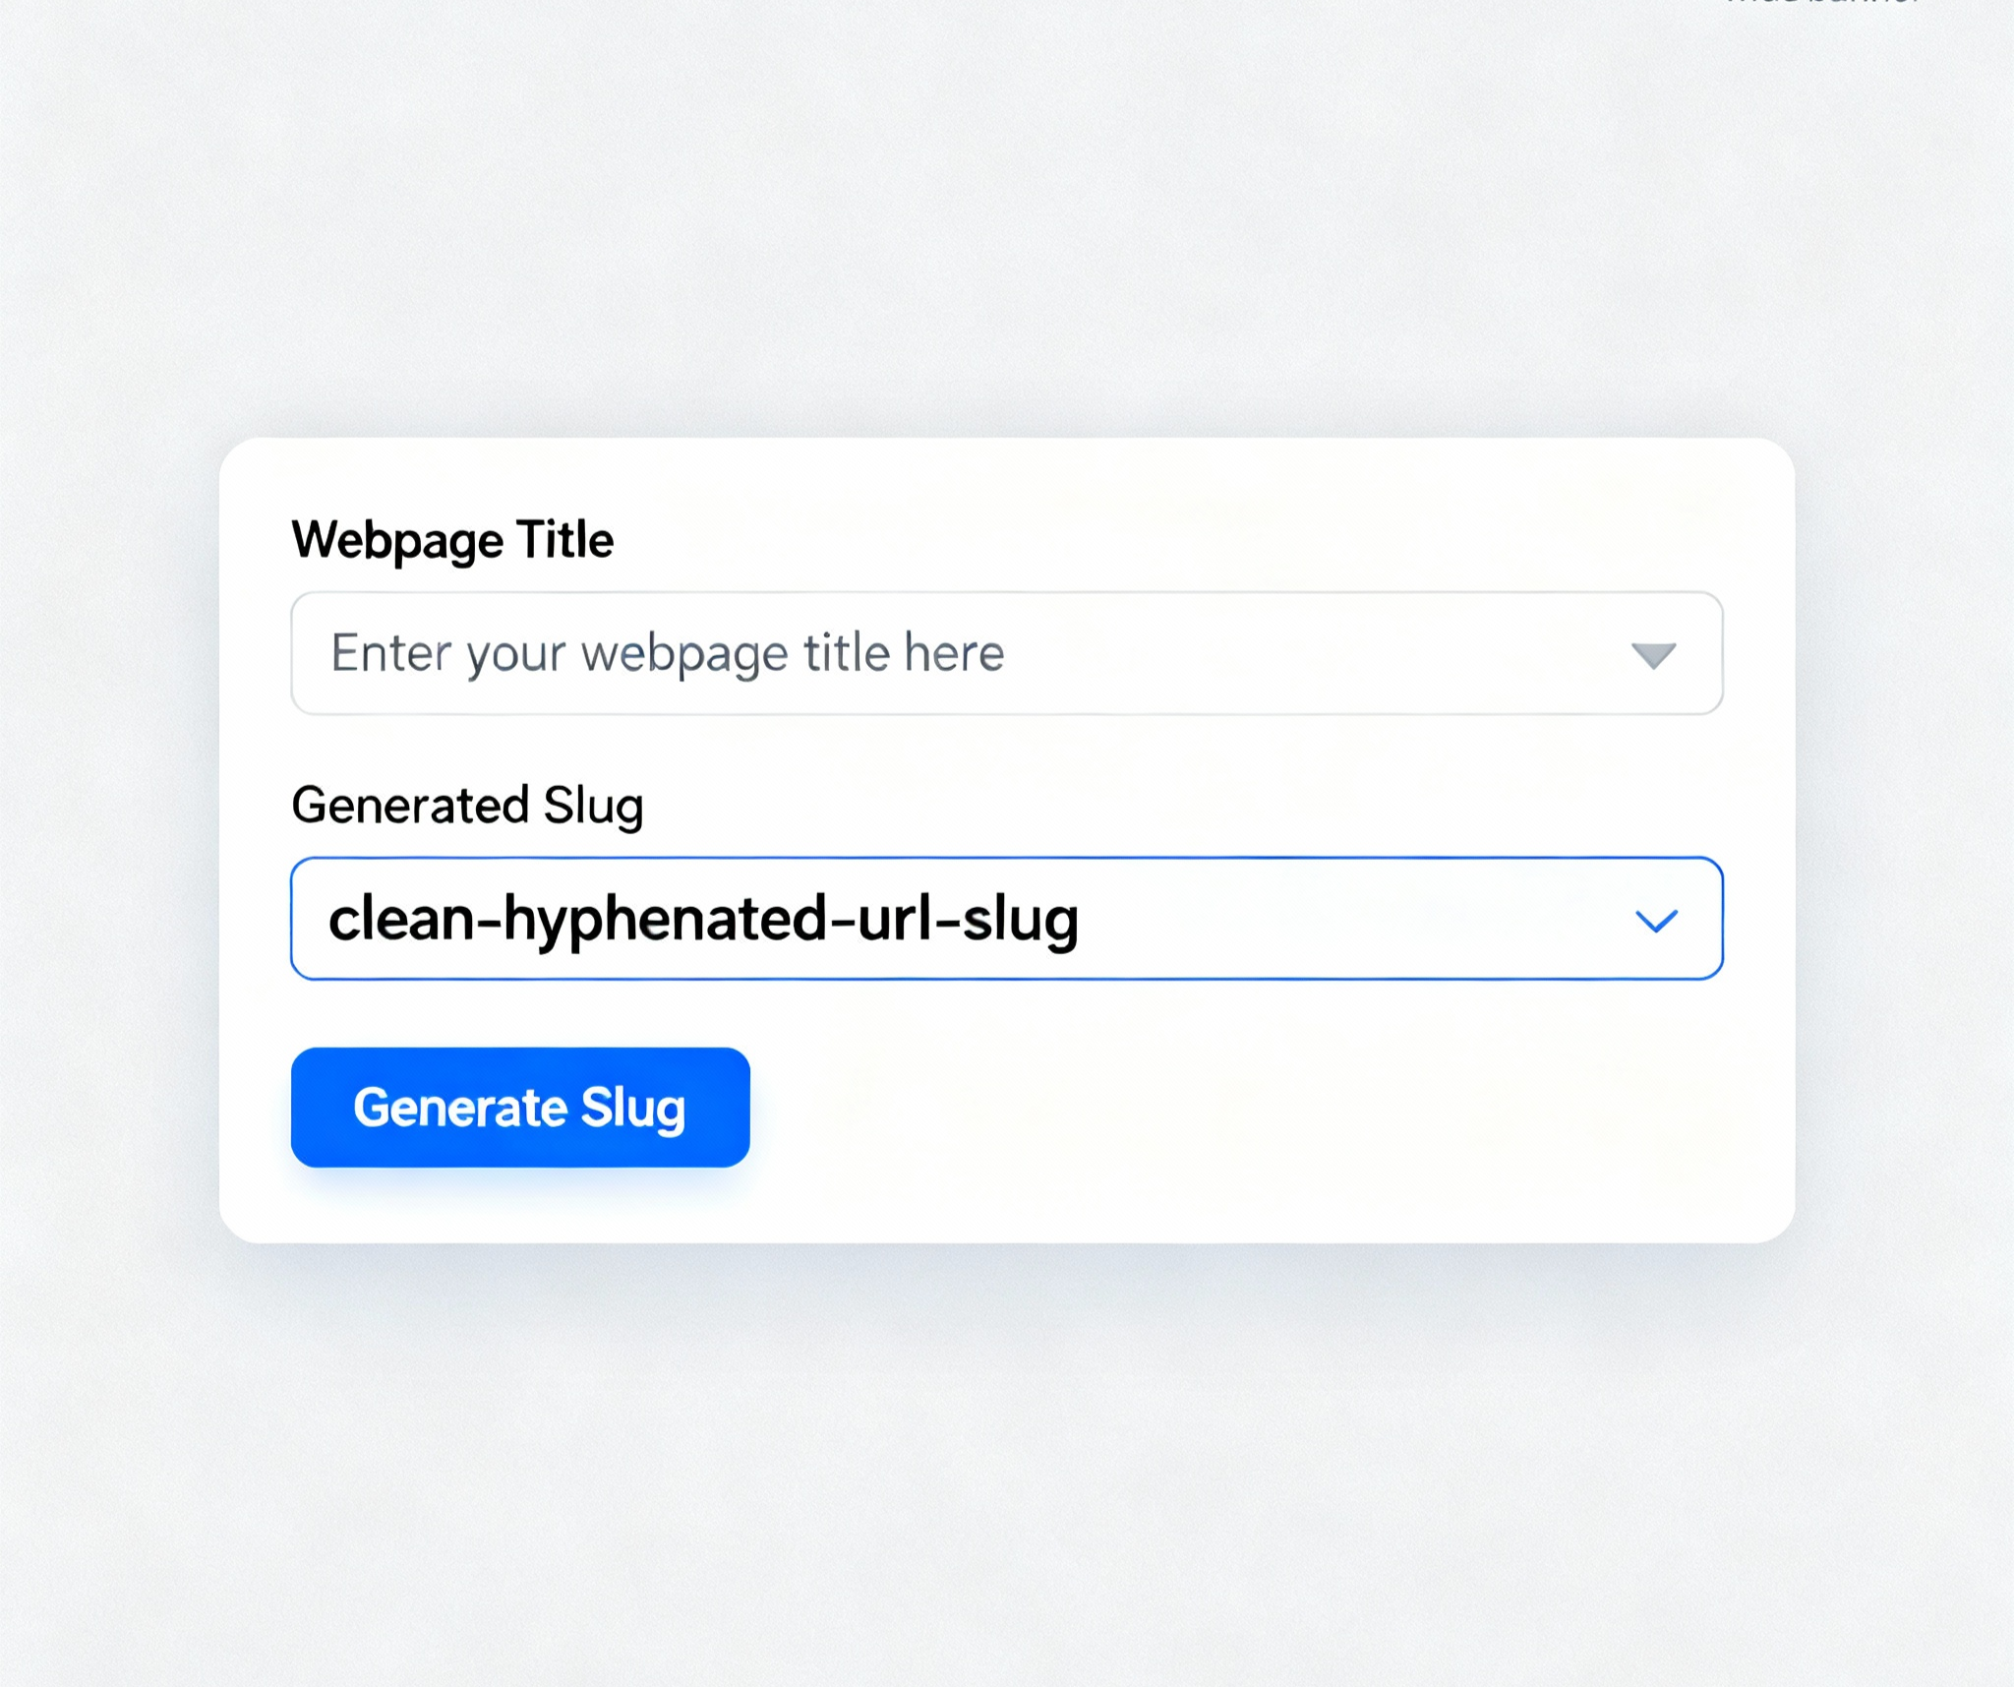Click the clean-hyphenated-url-slug text
This screenshot has width=2014, height=1687.
(703, 920)
